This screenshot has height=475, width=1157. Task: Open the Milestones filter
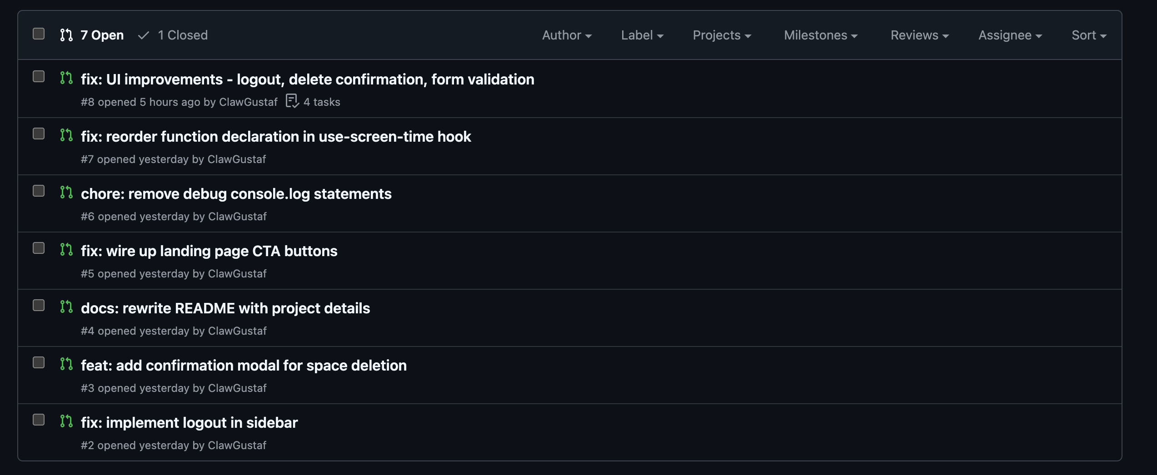tap(819, 35)
